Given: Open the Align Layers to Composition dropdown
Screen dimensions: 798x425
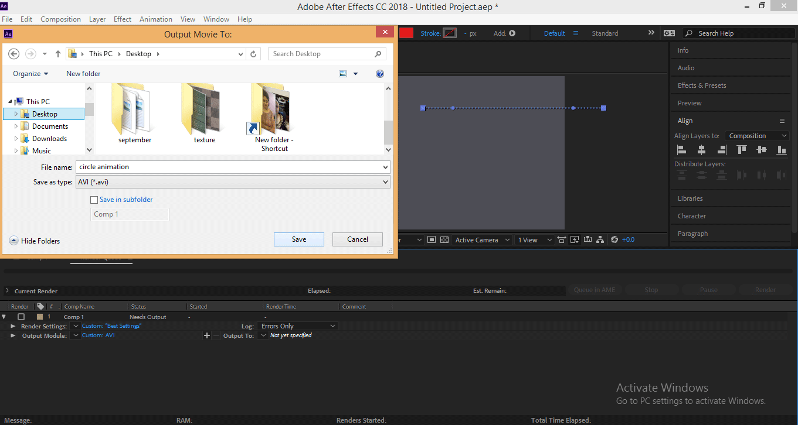Looking at the screenshot, I should pyautogui.click(x=757, y=136).
